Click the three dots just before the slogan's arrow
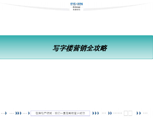153x118 pixels. pyautogui.click(x=25, y=113)
